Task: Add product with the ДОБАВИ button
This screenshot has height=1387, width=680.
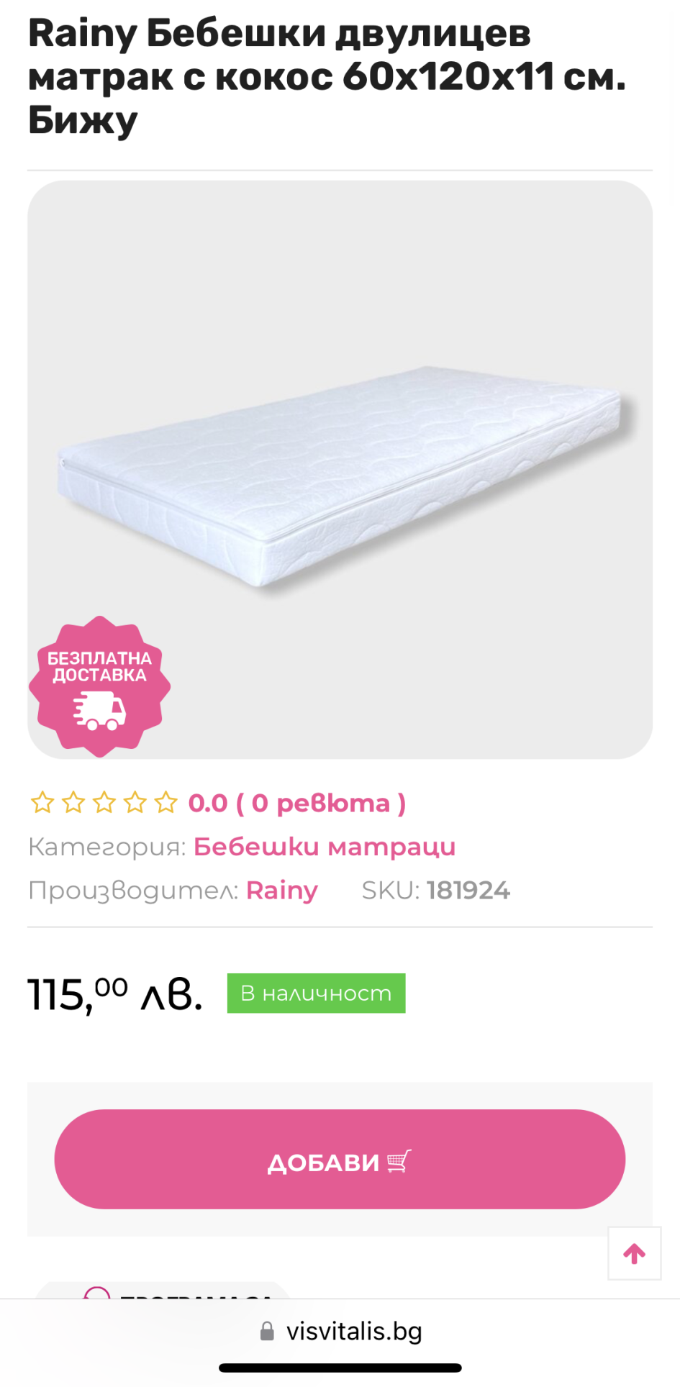Action: pyautogui.click(x=340, y=1159)
